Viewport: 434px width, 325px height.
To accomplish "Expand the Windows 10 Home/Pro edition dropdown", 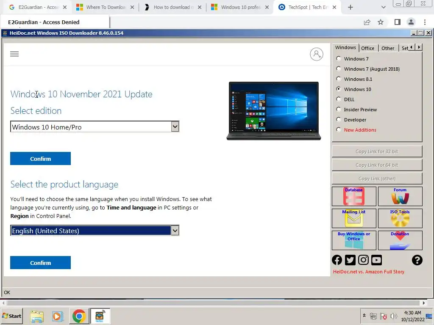I will point(175,127).
